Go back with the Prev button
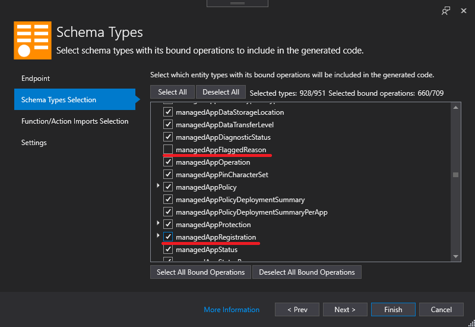 297,309
